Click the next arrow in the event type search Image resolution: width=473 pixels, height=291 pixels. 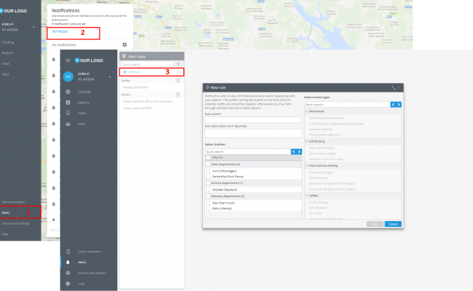(399, 104)
